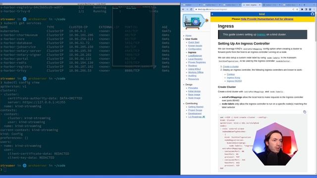
Task: Open the Ingress NGINX link
Action: pyautogui.click(x=234, y=81)
